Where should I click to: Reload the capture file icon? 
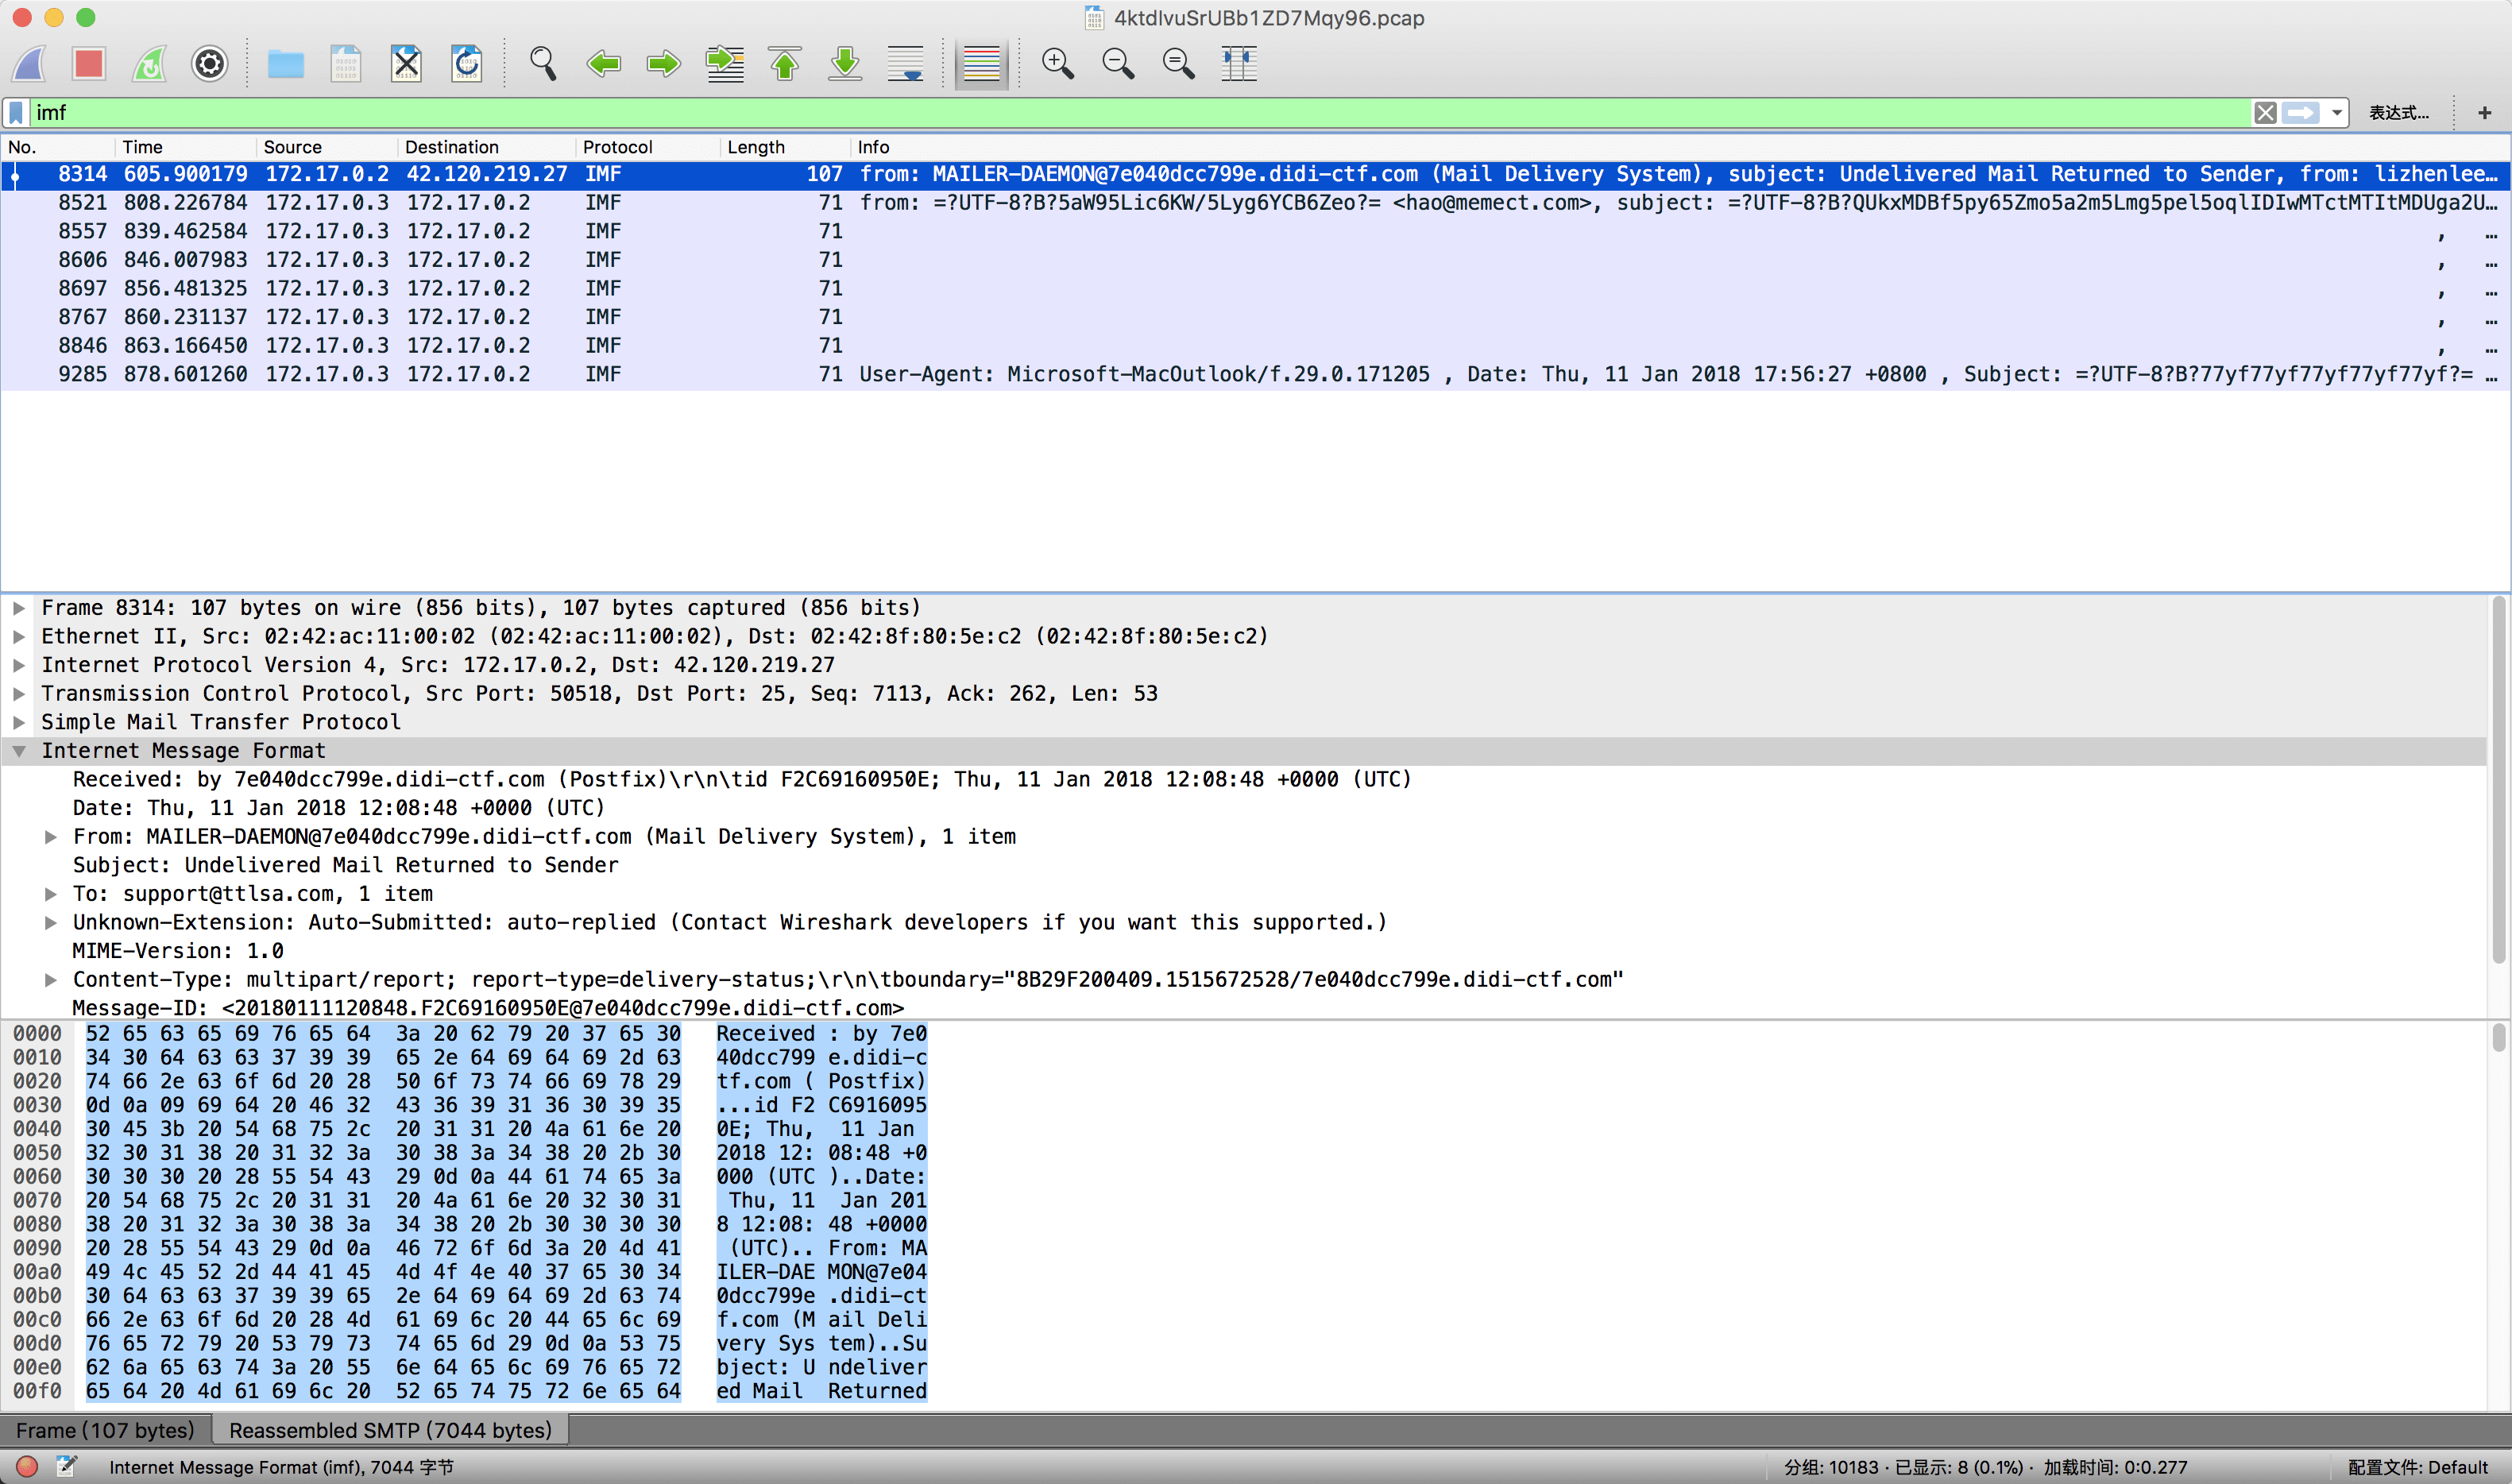click(x=466, y=64)
